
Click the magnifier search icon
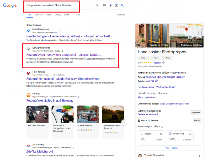pyautogui.click(x=122, y=5)
